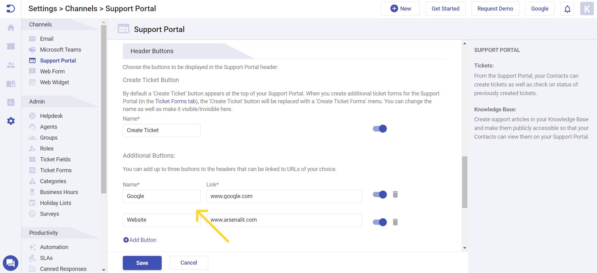Open the home dashboard icon in left rail

(x=11, y=28)
